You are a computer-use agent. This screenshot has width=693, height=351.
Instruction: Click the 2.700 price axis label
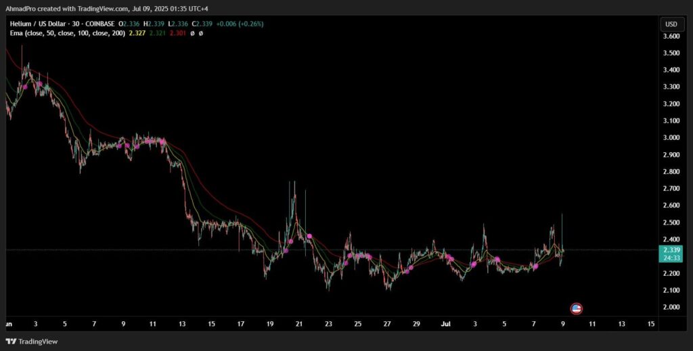[x=671, y=189]
